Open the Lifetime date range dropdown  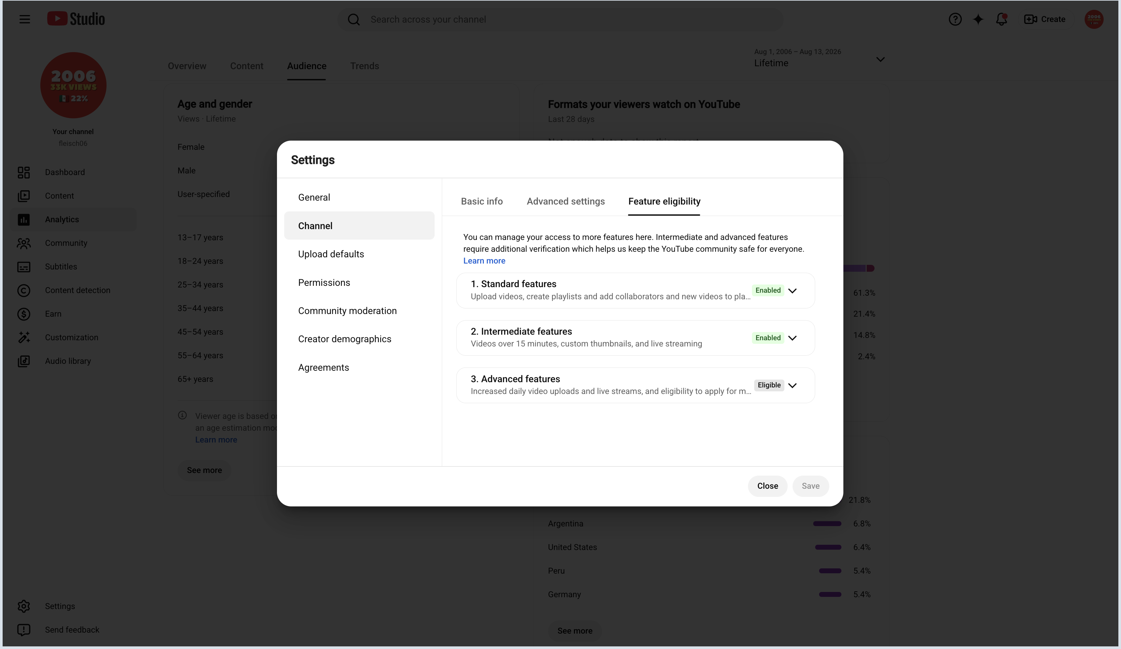(819, 58)
